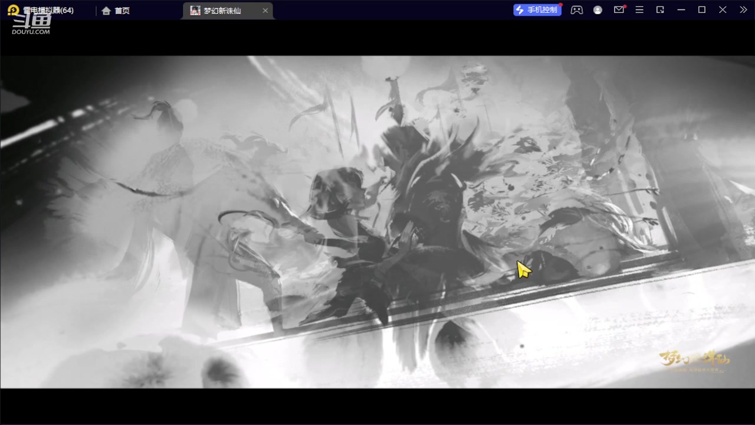Open the hamburger menu icon
The height and width of the screenshot is (425, 755).
[x=639, y=10]
